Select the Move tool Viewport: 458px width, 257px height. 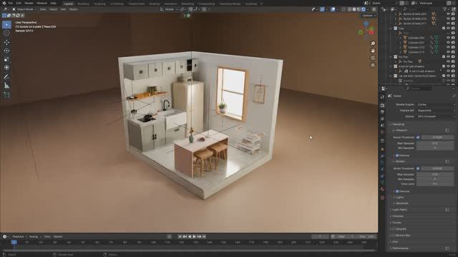point(6,42)
